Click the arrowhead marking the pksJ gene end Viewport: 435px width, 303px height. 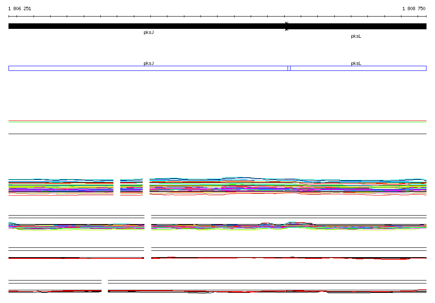pyautogui.click(x=287, y=26)
